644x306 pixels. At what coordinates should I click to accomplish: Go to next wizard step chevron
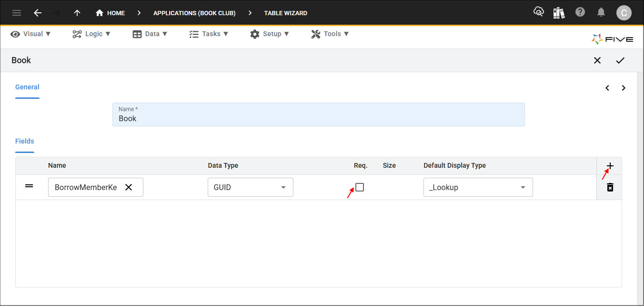click(x=624, y=88)
